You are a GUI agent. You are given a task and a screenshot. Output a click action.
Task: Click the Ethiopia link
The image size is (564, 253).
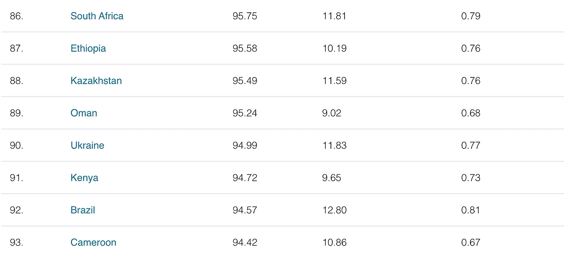tap(88, 48)
